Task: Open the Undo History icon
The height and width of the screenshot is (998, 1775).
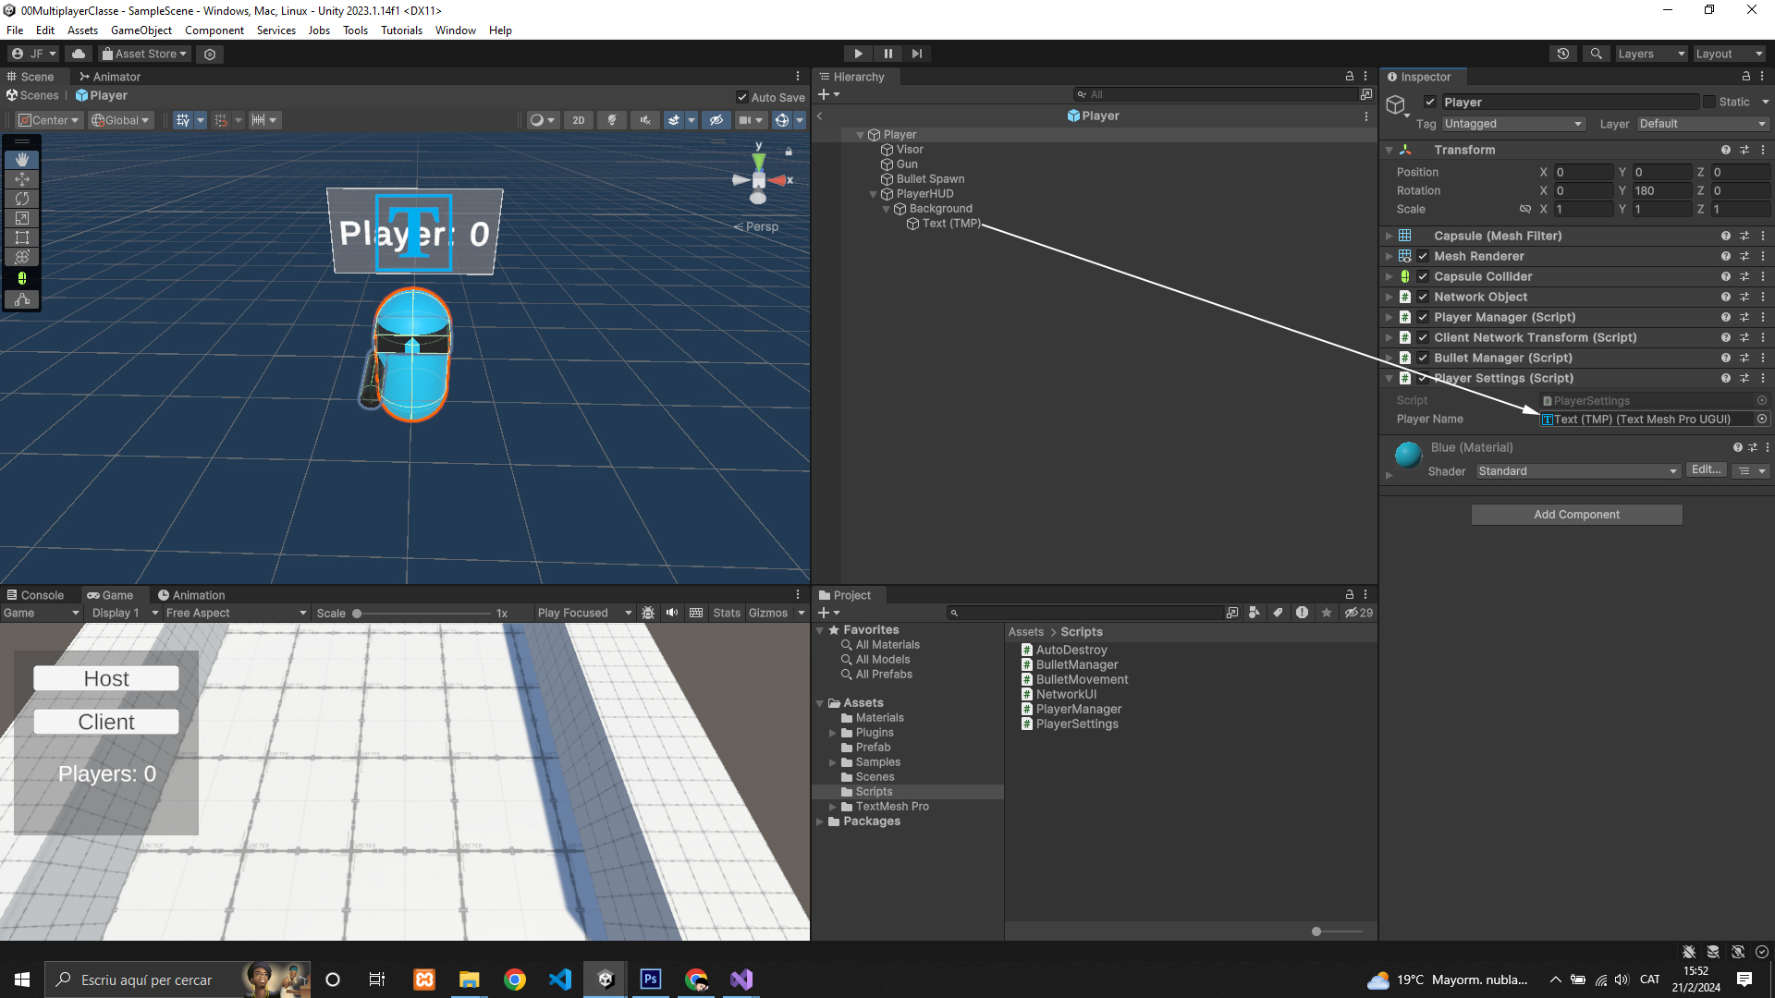Action: point(1562,54)
